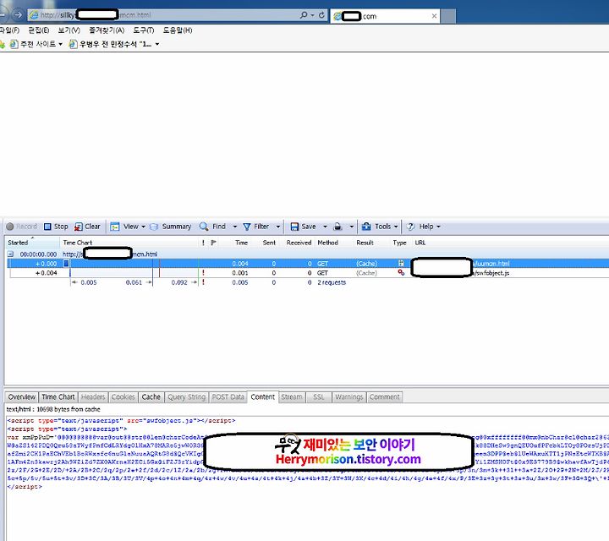609x541 pixels.
Task: Sort by the Type column header
Action: coord(399,243)
